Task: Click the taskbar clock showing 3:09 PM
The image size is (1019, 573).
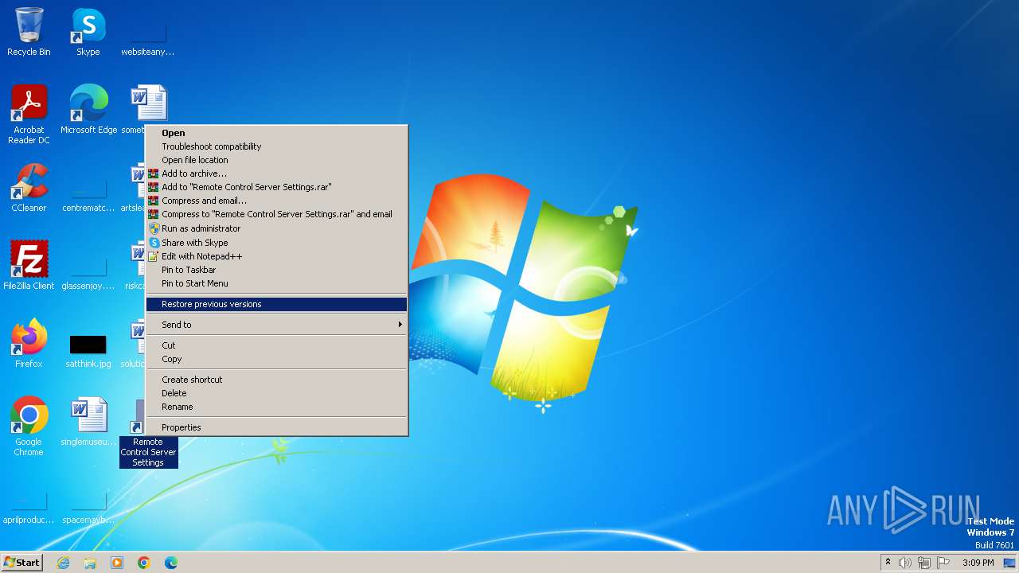Action: click(978, 563)
